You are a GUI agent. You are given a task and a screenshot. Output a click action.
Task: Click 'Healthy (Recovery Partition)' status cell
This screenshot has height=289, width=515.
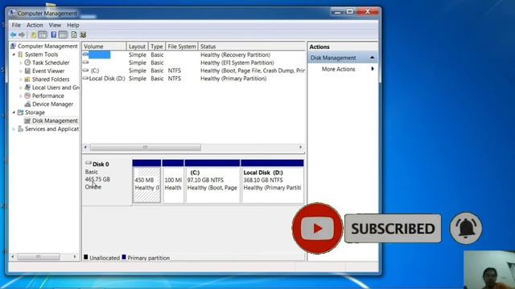coord(236,55)
